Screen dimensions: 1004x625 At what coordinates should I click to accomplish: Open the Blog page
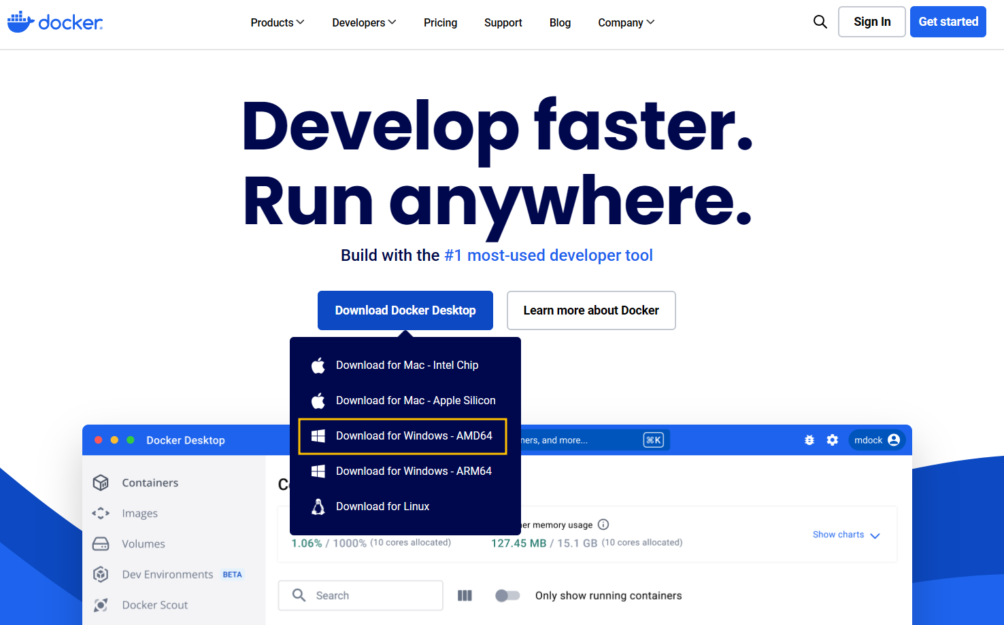coord(560,22)
